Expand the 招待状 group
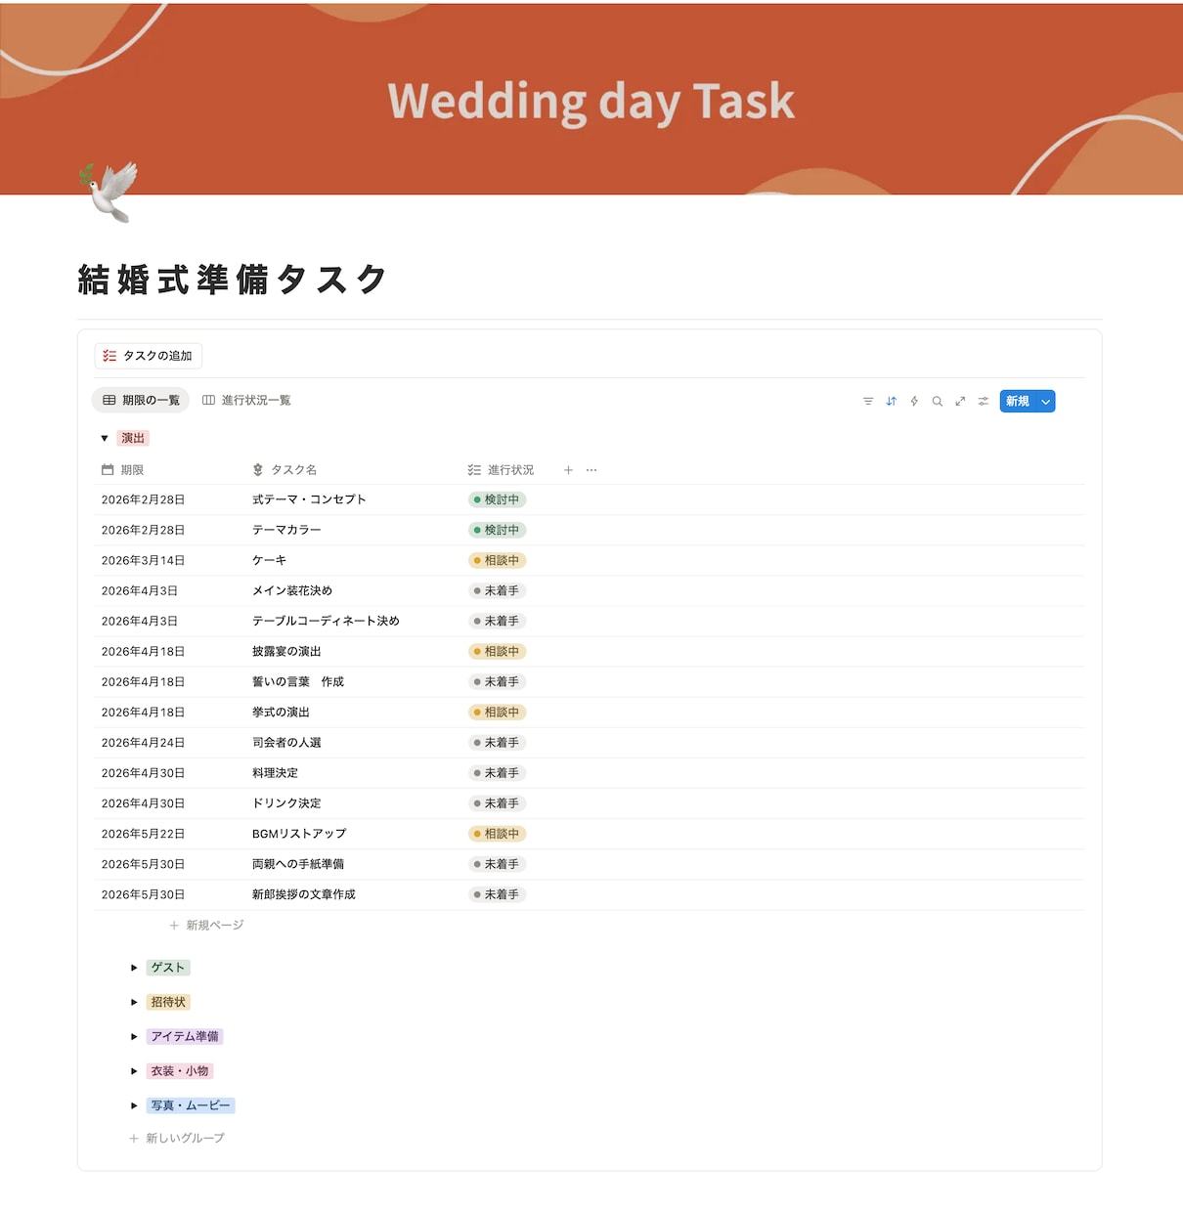1183x1212 pixels. click(x=134, y=1002)
